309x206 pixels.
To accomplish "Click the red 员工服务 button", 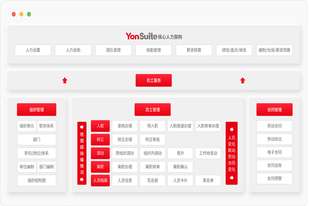I will click(x=154, y=80).
